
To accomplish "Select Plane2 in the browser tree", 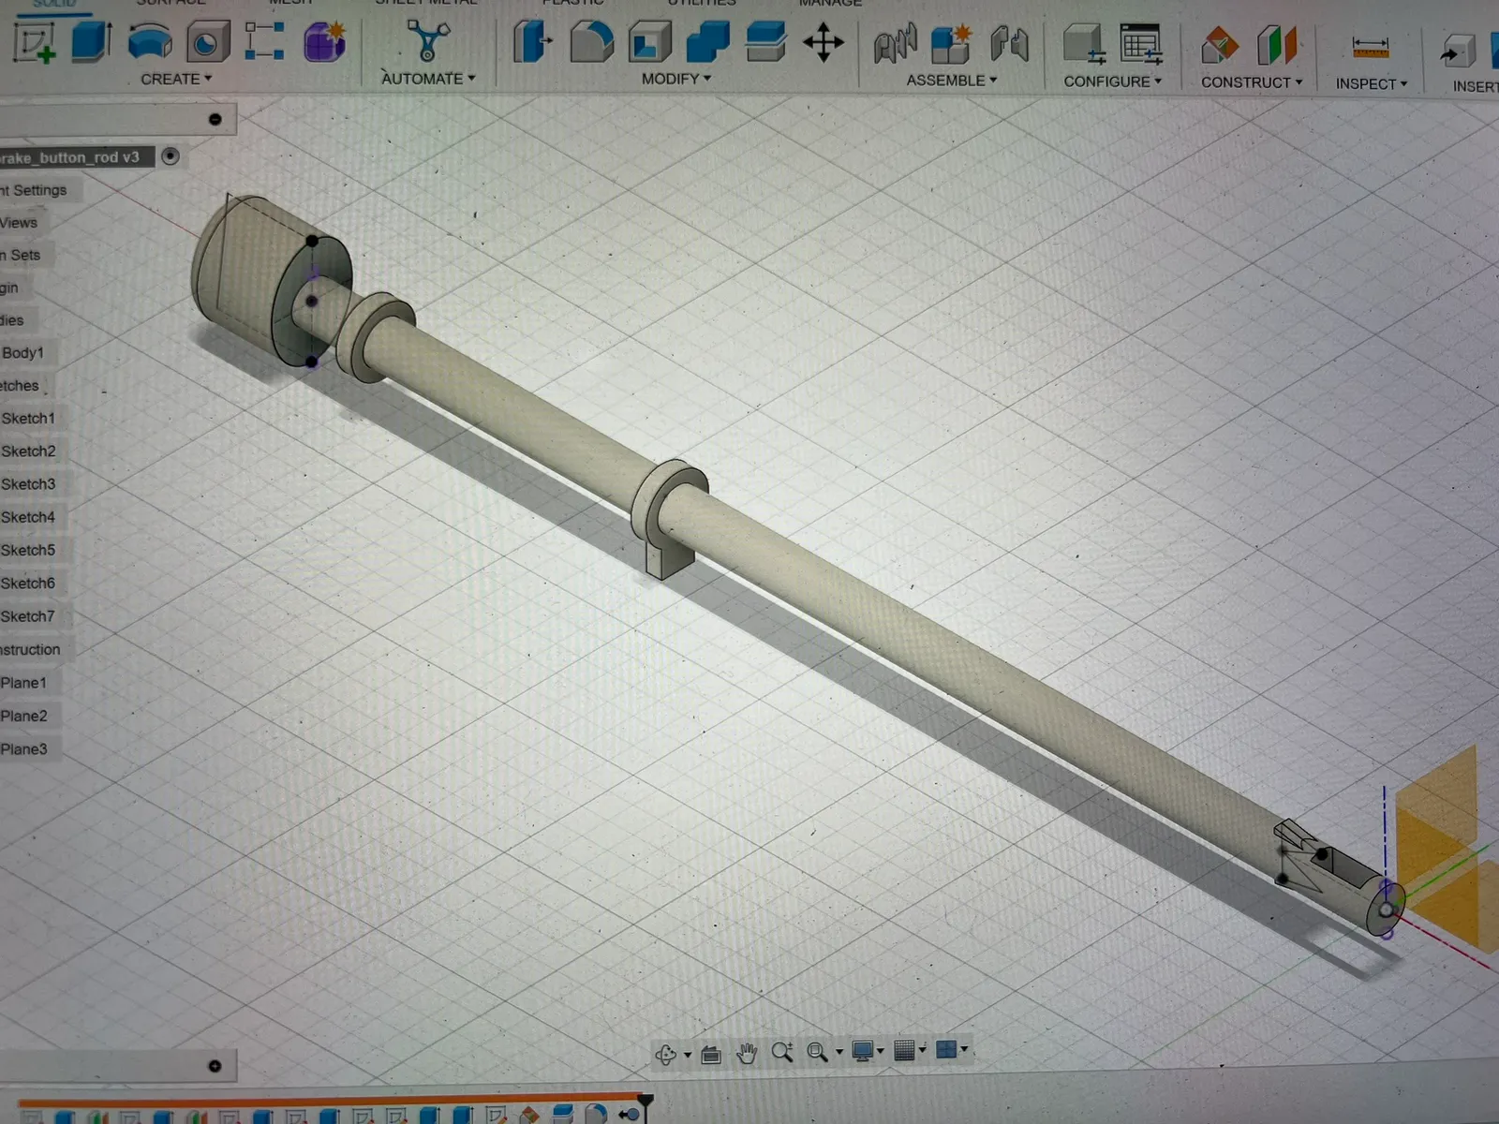I will [x=24, y=716].
